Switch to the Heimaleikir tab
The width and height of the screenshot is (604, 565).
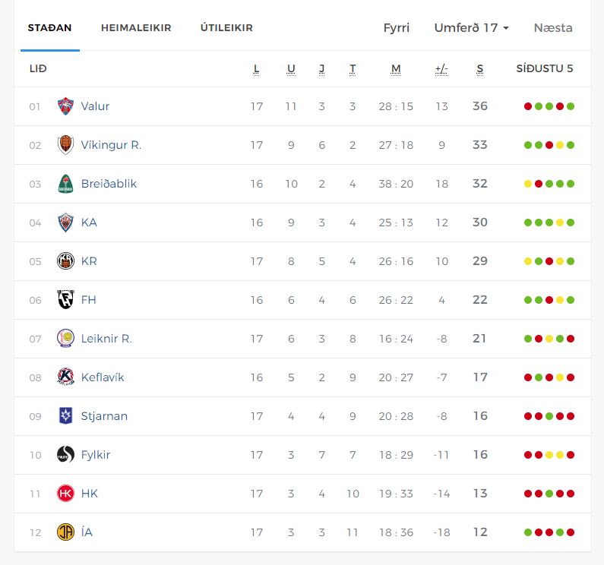136,28
